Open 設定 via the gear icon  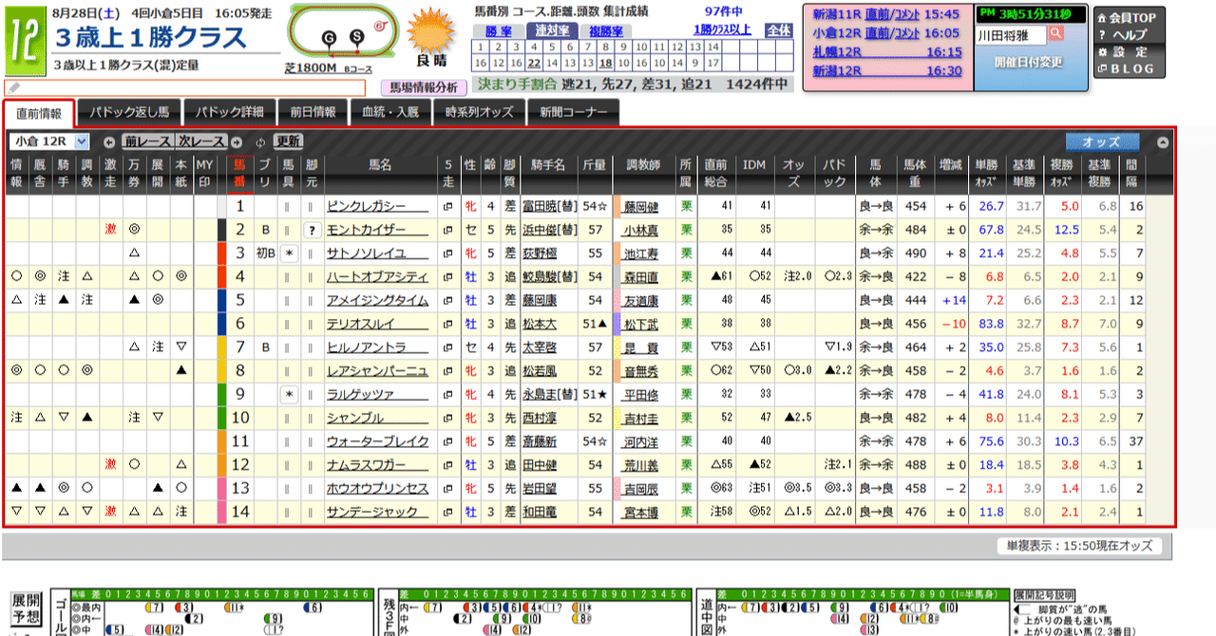pyautogui.click(x=1124, y=53)
